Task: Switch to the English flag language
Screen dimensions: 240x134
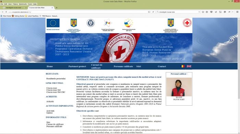Action: click(x=189, y=66)
